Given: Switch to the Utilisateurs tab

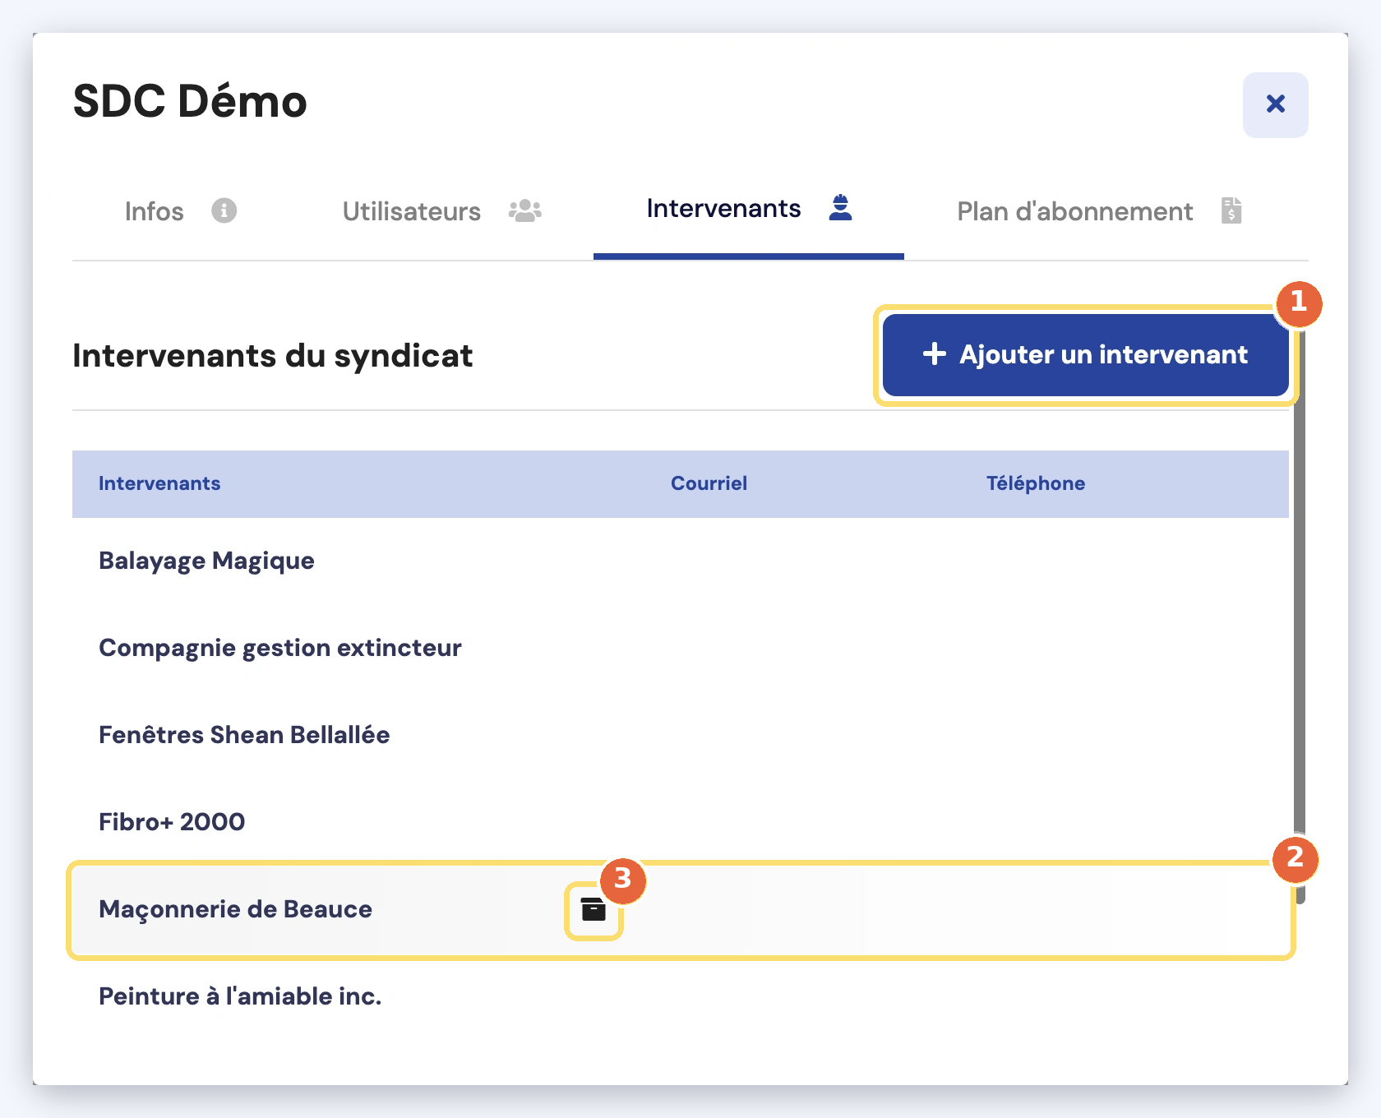Looking at the screenshot, I should (x=441, y=211).
